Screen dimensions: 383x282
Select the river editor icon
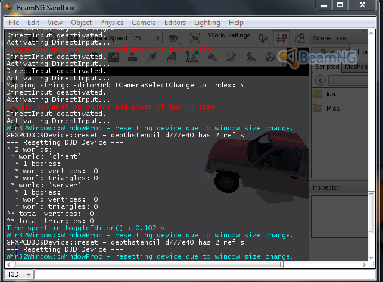[231, 57]
